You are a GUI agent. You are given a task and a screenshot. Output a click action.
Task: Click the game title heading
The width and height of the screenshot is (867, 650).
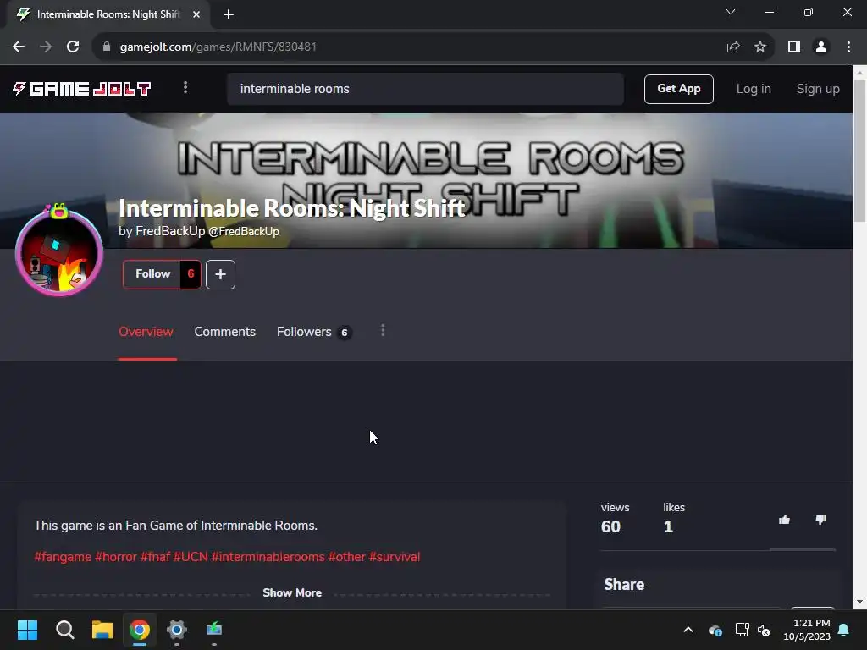pos(292,208)
